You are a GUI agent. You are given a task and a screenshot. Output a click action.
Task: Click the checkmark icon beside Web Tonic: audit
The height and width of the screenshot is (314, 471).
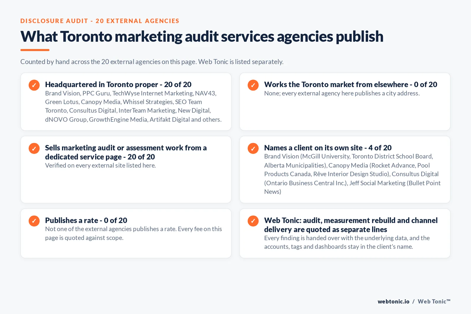(x=253, y=221)
